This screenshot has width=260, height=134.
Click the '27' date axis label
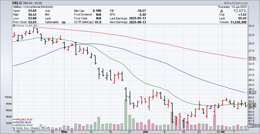pos(129,132)
